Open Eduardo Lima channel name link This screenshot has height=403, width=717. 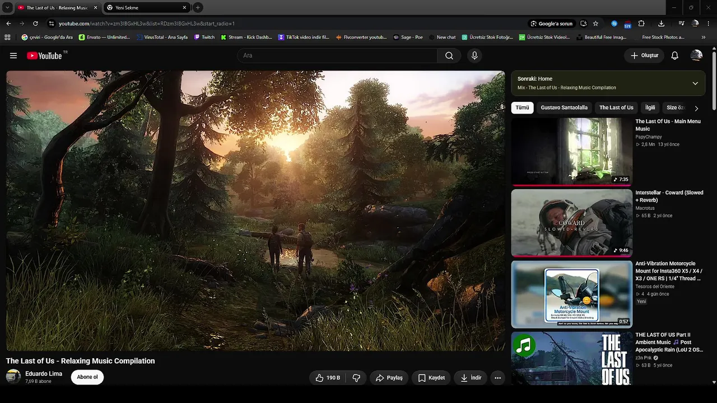click(x=44, y=374)
